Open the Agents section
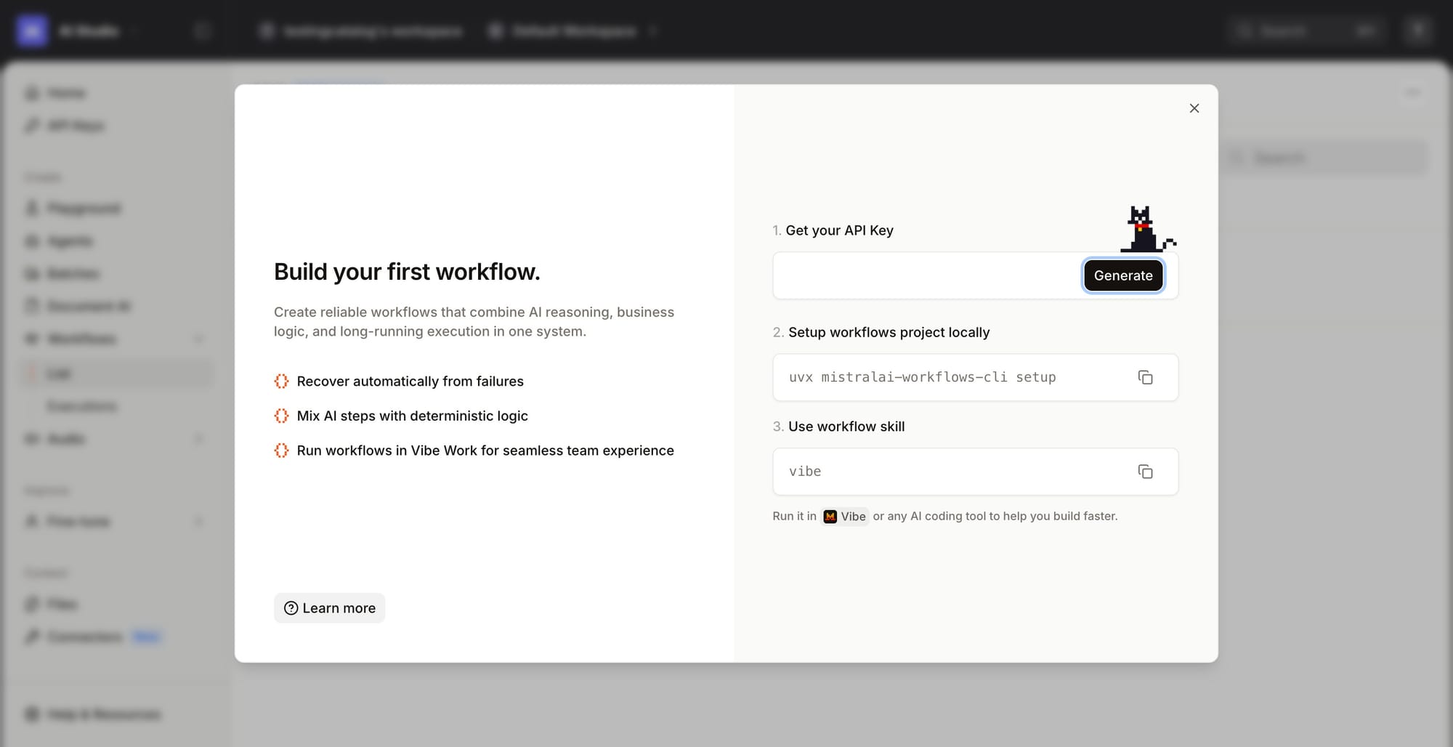 point(70,241)
